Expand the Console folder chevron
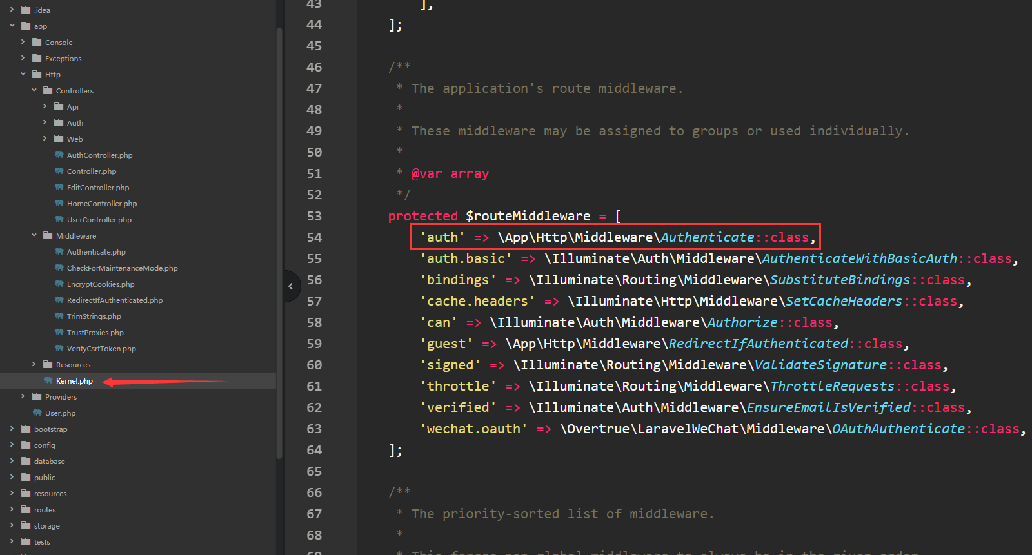The height and width of the screenshot is (555, 1032). pyautogui.click(x=23, y=42)
